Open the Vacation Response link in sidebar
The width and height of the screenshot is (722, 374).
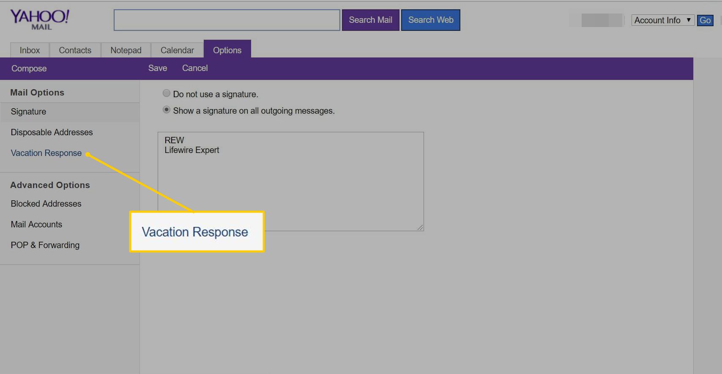(x=46, y=153)
